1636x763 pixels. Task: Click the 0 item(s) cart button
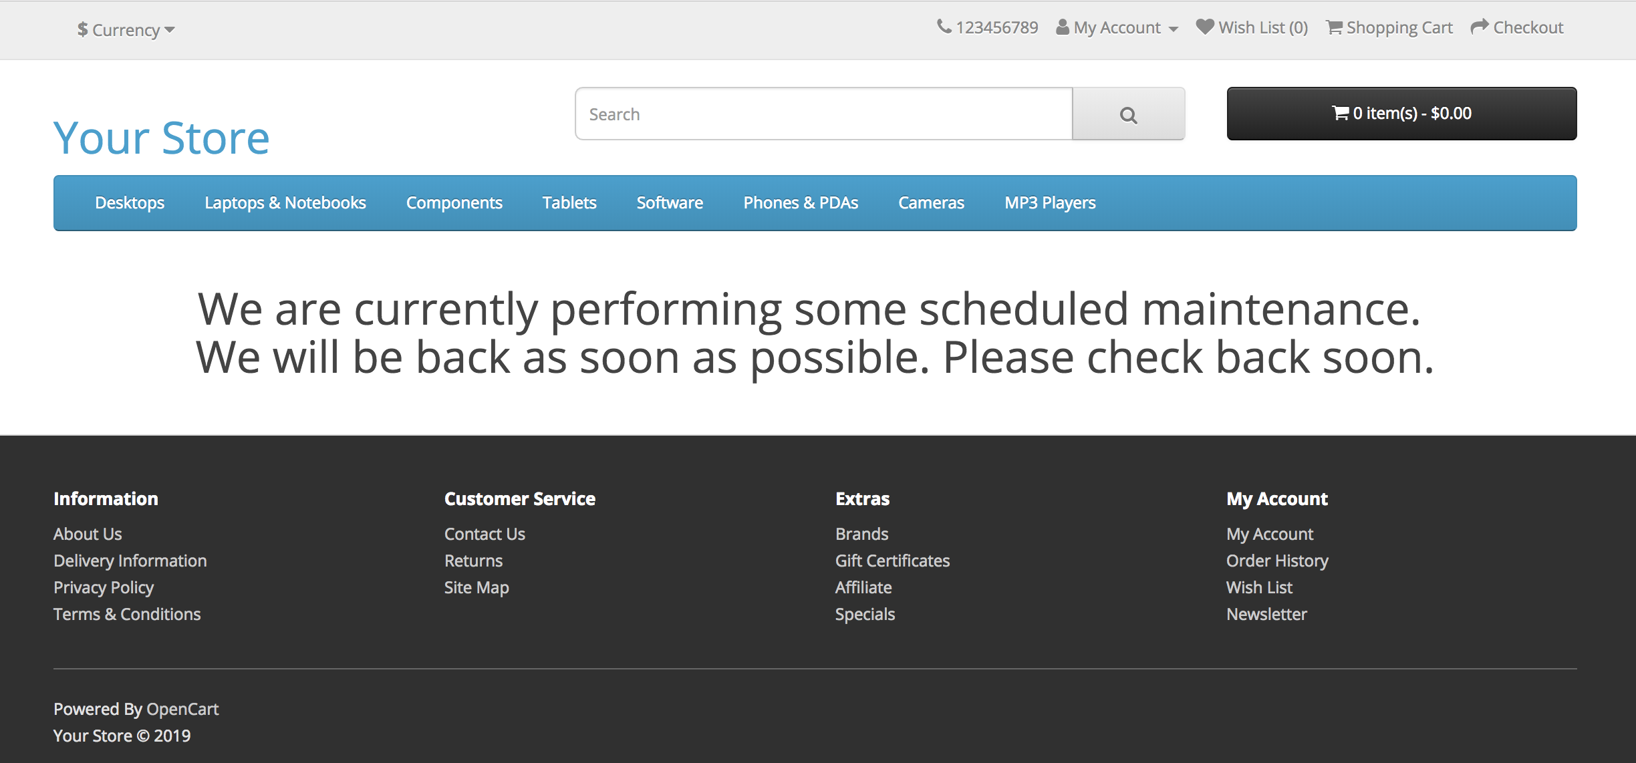1403,113
